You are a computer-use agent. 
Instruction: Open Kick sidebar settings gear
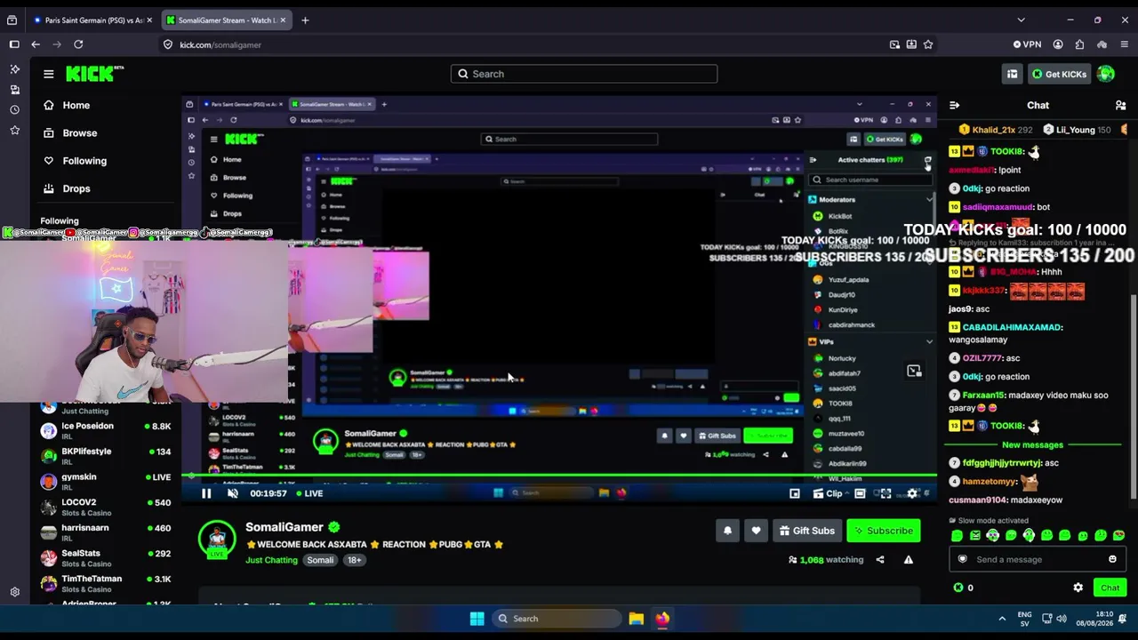pos(15,592)
